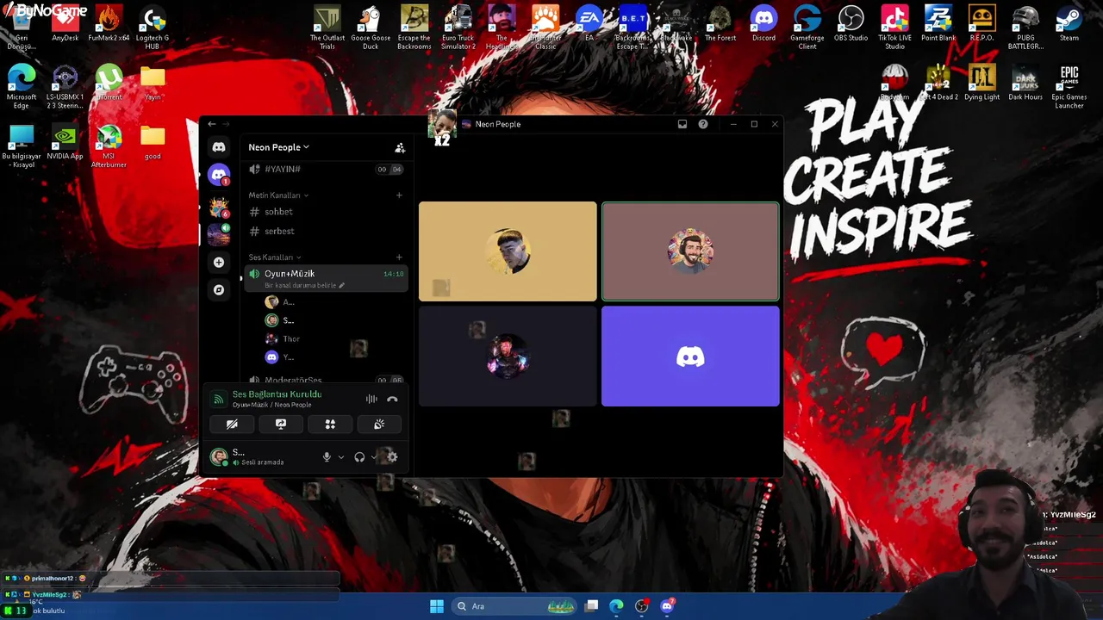Create channel in Ses Kanalları with plus
The width and height of the screenshot is (1103, 620).
point(399,257)
